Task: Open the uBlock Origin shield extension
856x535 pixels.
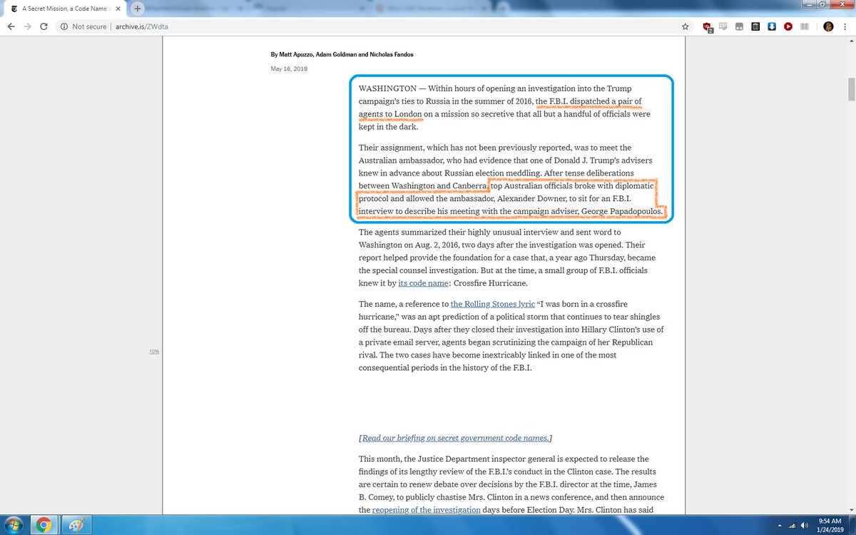Action: pos(708,26)
